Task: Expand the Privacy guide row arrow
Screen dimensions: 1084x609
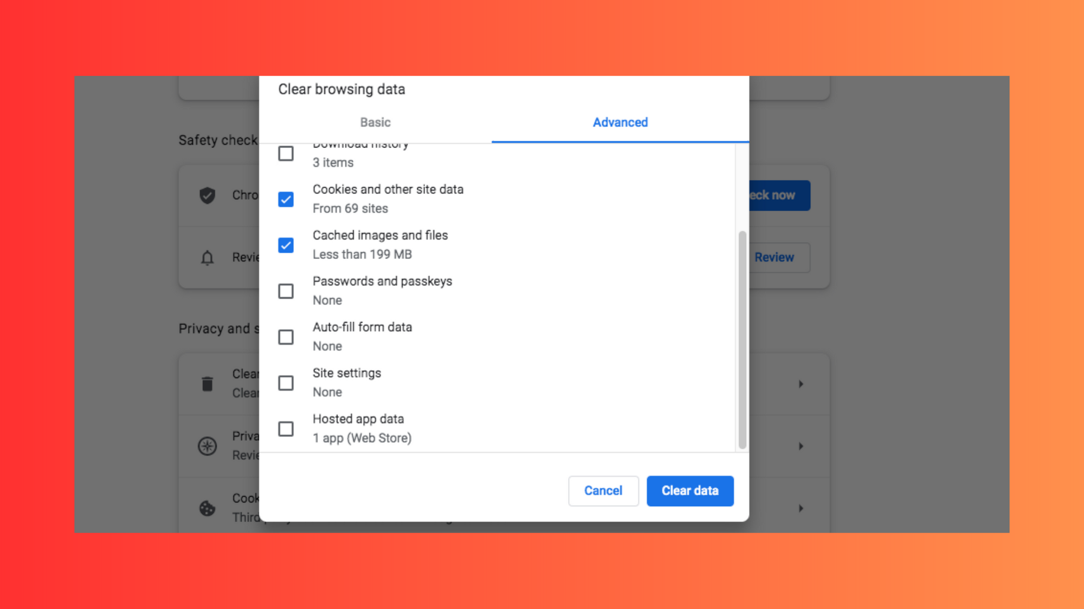Action: tap(801, 446)
